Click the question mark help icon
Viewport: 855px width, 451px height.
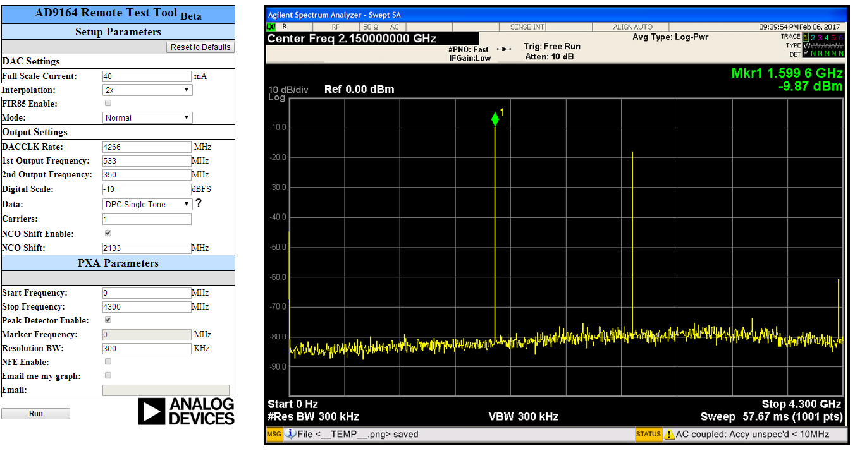click(199, 203)
